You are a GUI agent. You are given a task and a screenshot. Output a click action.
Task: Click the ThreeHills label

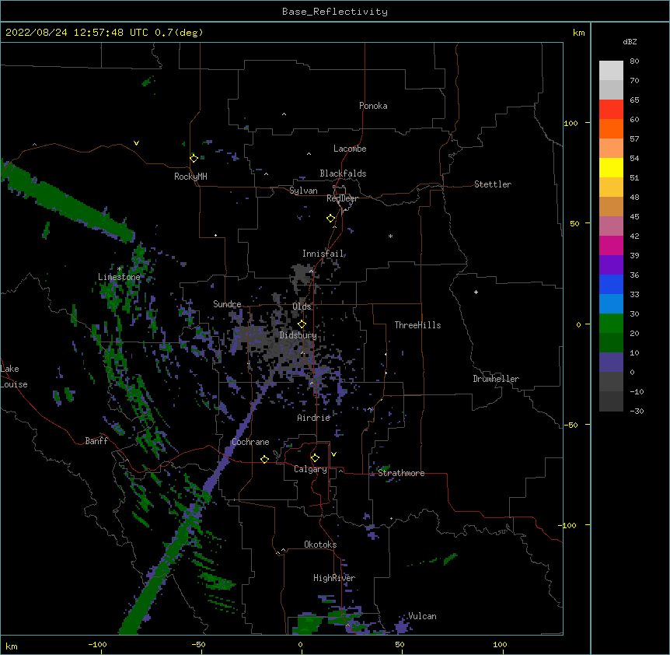(417, 325)
